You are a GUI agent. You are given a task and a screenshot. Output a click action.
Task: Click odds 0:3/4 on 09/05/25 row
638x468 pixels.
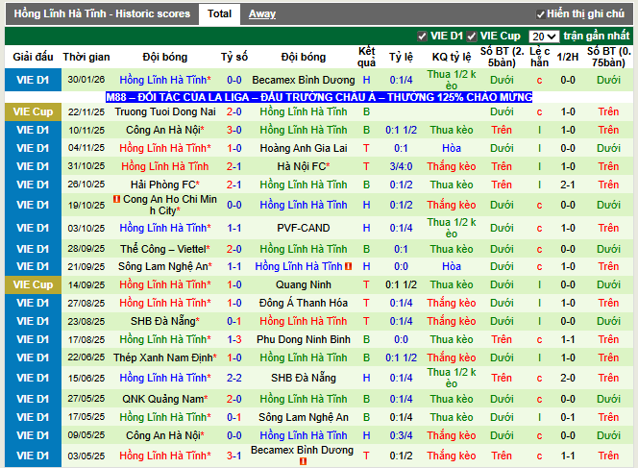pyautogui.click(x=401, y=435)
